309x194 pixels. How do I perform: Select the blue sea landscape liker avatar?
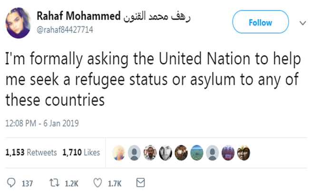(197, 152)
